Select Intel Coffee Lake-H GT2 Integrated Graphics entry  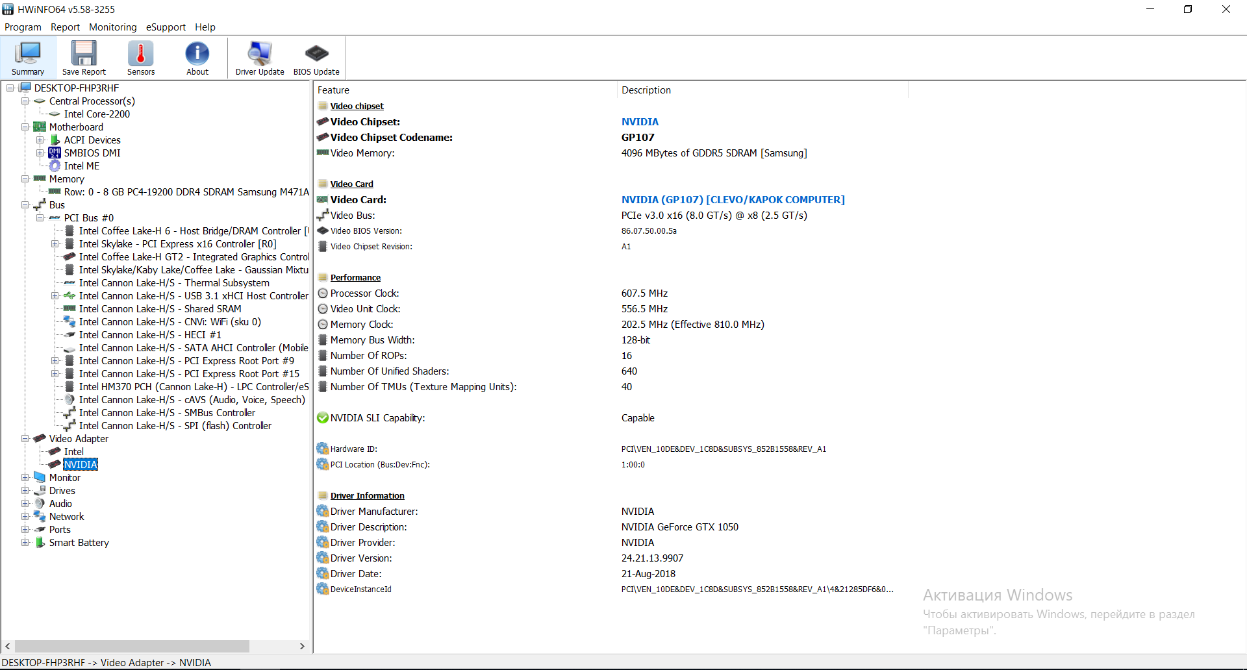point(194,256)
